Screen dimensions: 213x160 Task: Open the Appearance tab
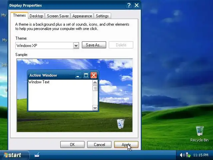click(x=82, y=16)
